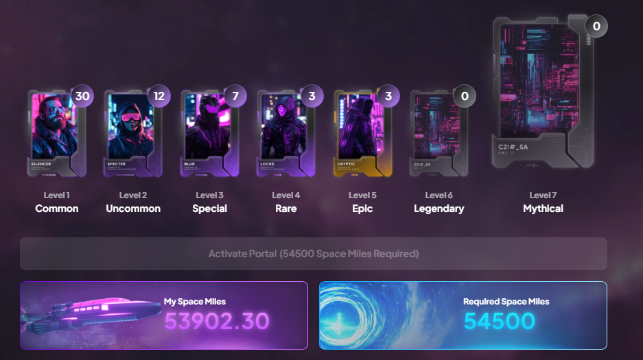Image resolution: width=643 pixels, height=360 pixels.
Task: Open the Required Space Miles panel
Action: 463,315
